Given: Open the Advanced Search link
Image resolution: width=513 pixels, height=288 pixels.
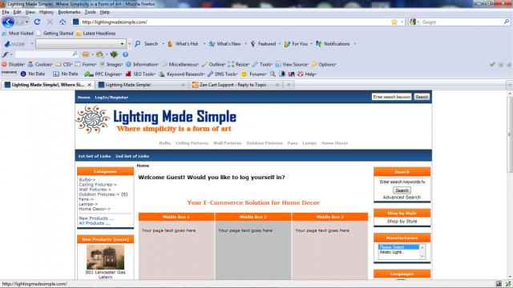Looking at the screenshot, I should pyautogui.click(x=402, y=198).
